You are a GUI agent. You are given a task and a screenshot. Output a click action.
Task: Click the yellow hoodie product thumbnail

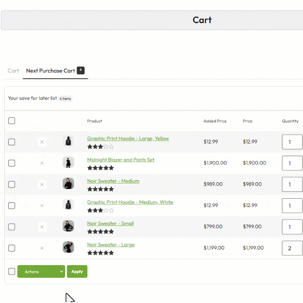(68, 141)
